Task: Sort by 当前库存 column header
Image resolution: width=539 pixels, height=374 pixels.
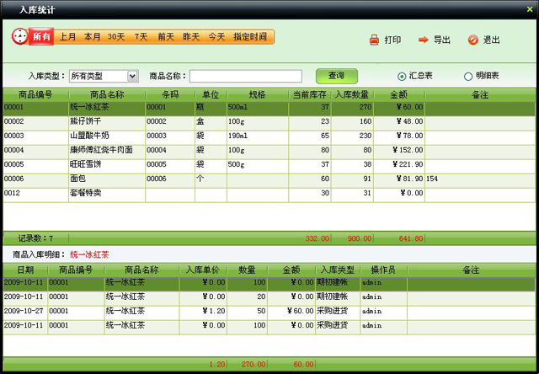Action: pyautogui.click(x=309, y=94)
